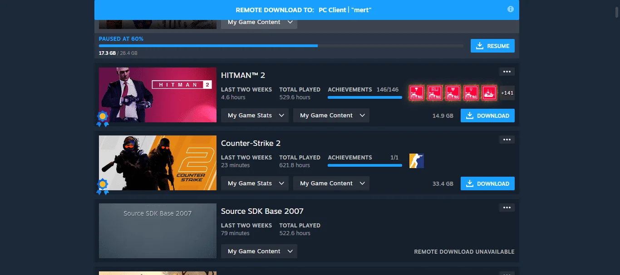The width and height of the screenshot is (620, 275).
Task: Click fourth HITMAN 2 achievement icon
Action: (471, 93)
